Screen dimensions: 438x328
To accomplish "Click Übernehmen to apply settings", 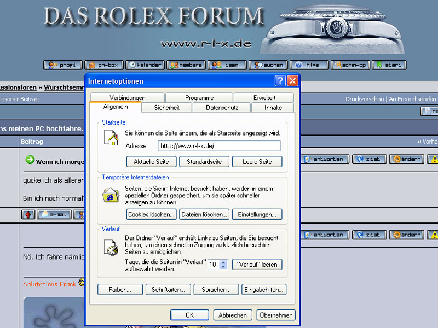I will (276, 315).
